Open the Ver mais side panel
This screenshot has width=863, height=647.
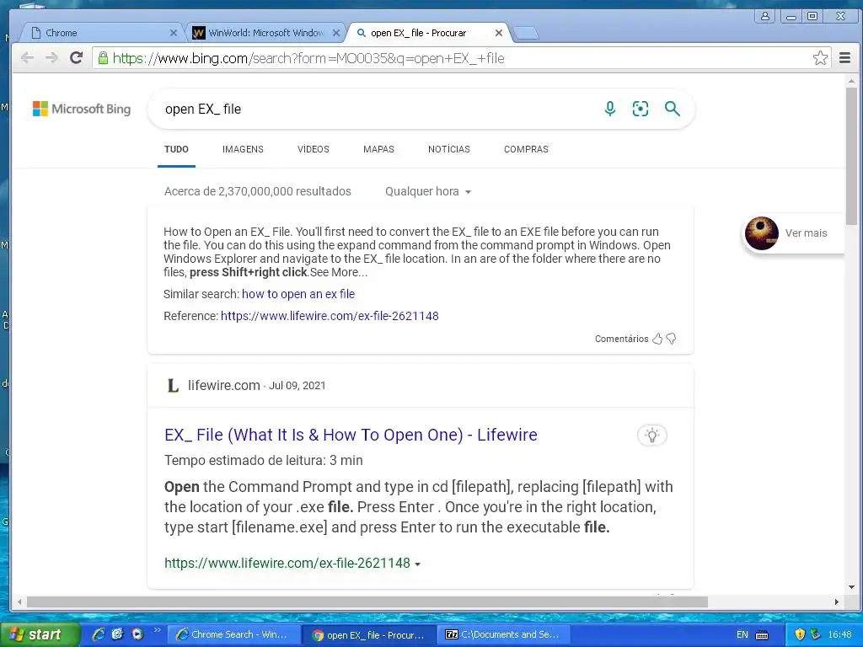(806, 233)
